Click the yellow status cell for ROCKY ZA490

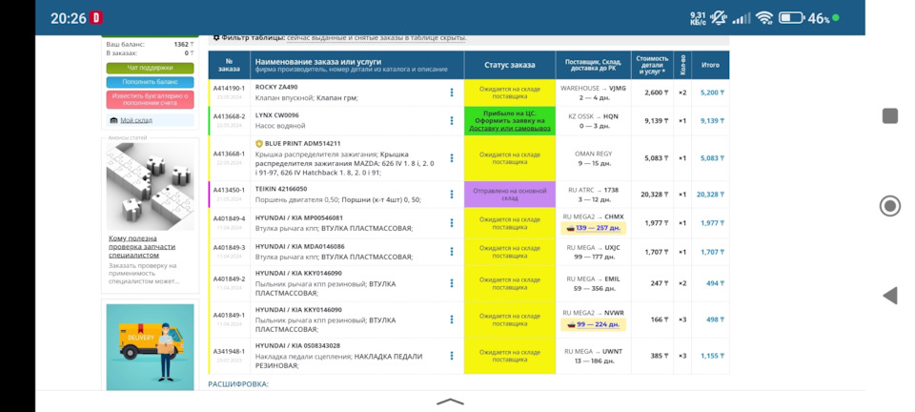(x=509, y=93)
